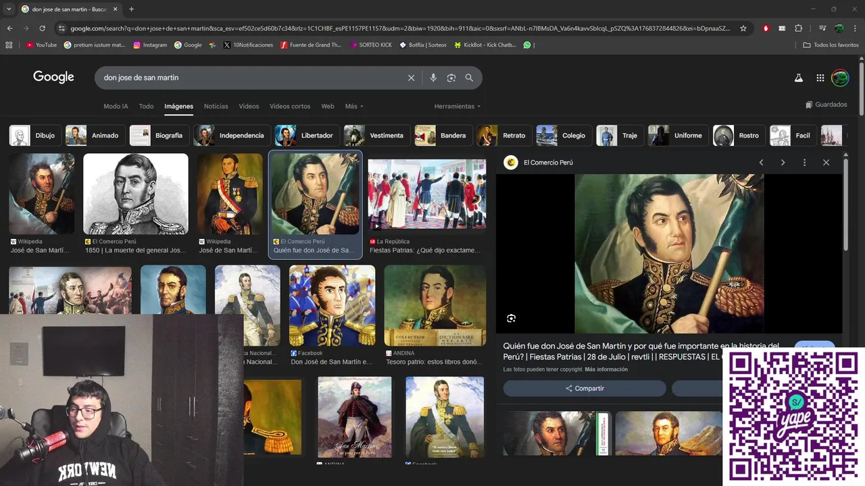Share the image with the Compartir button
This screenshot has width=865, height=486.
(x=585, y=388)
